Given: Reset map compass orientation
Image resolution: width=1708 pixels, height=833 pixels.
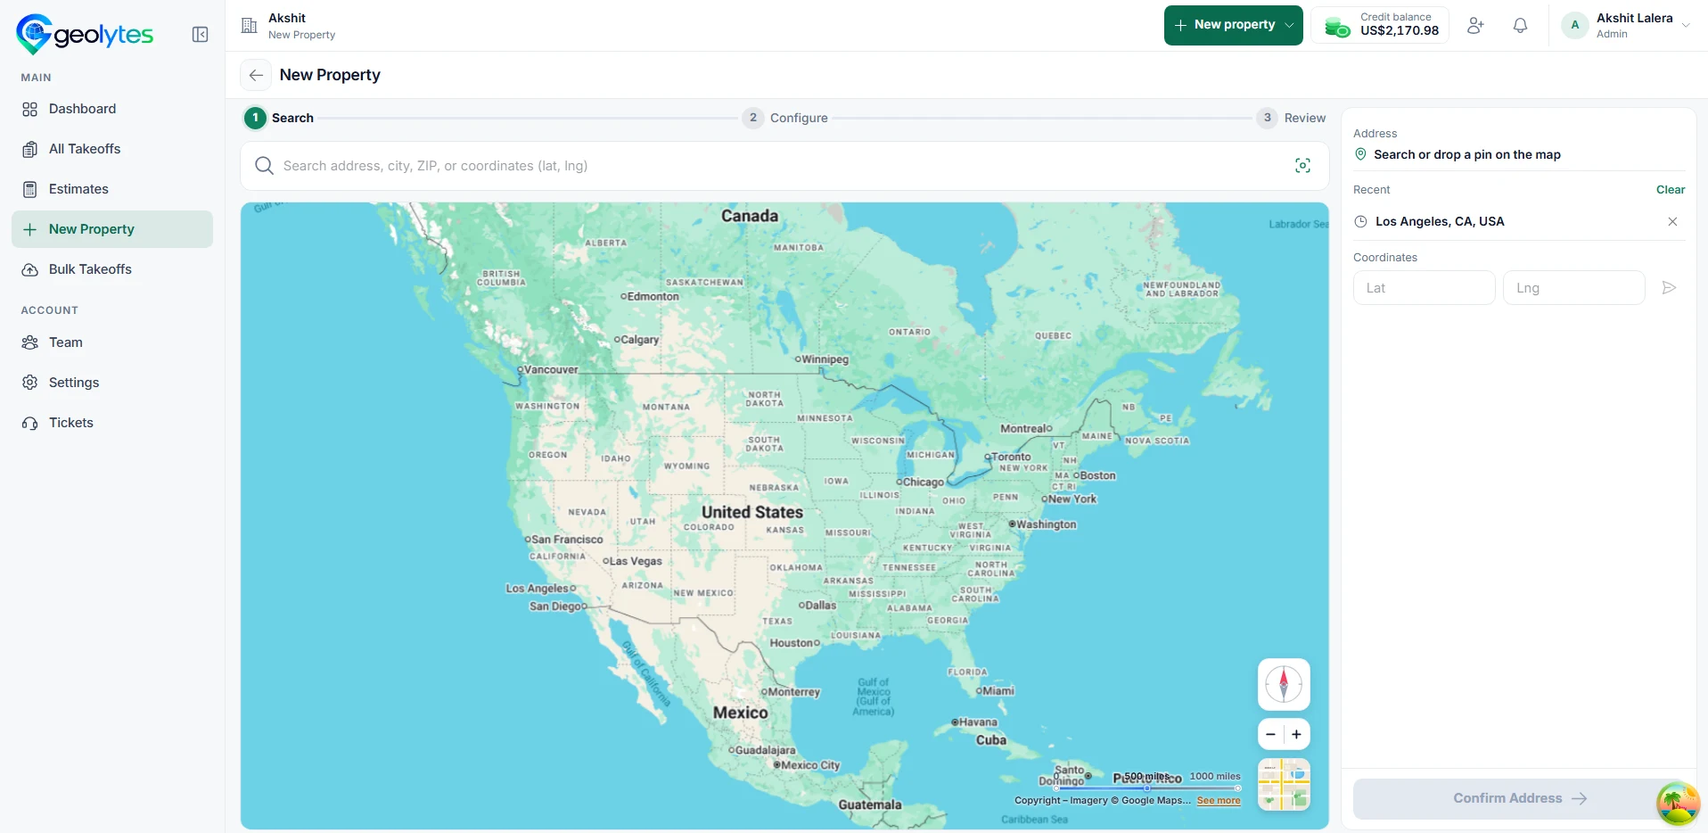Looking at the screenshot, I should (x=1284, y=685).
